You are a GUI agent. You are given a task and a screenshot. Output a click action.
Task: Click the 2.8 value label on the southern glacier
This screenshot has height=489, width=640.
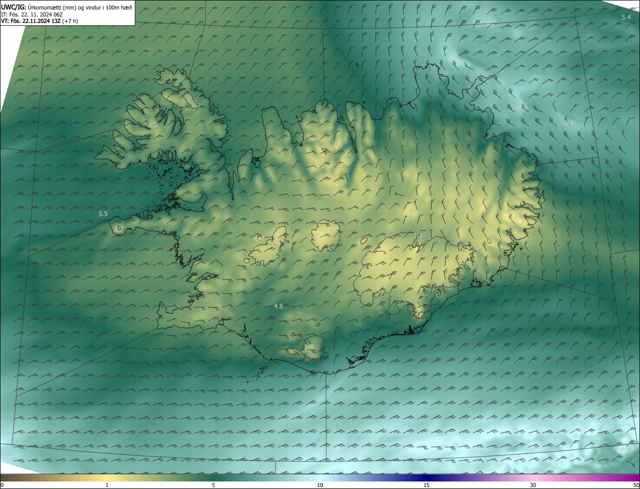coord(308,347)
